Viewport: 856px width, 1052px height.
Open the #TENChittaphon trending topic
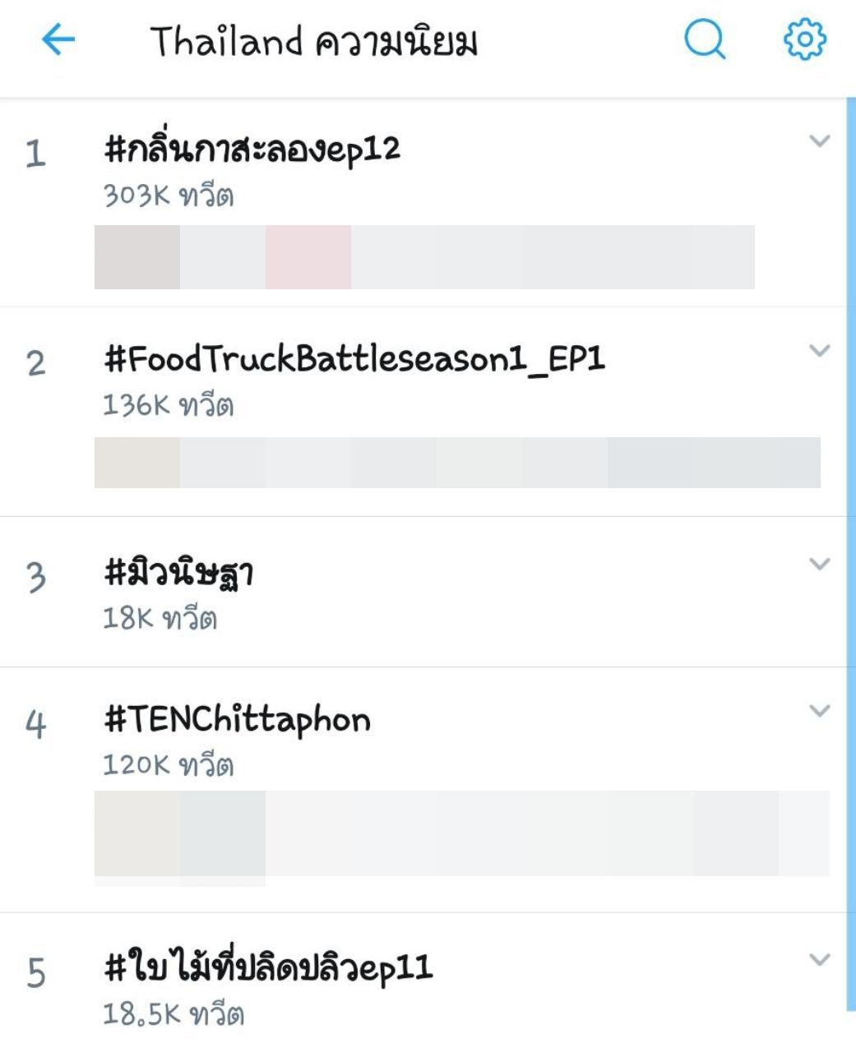pos(237,720)
